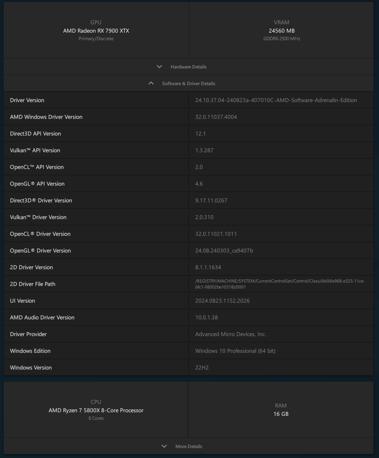
Task: Expand the Hardware Details section
Action: [x=189, y=66]
